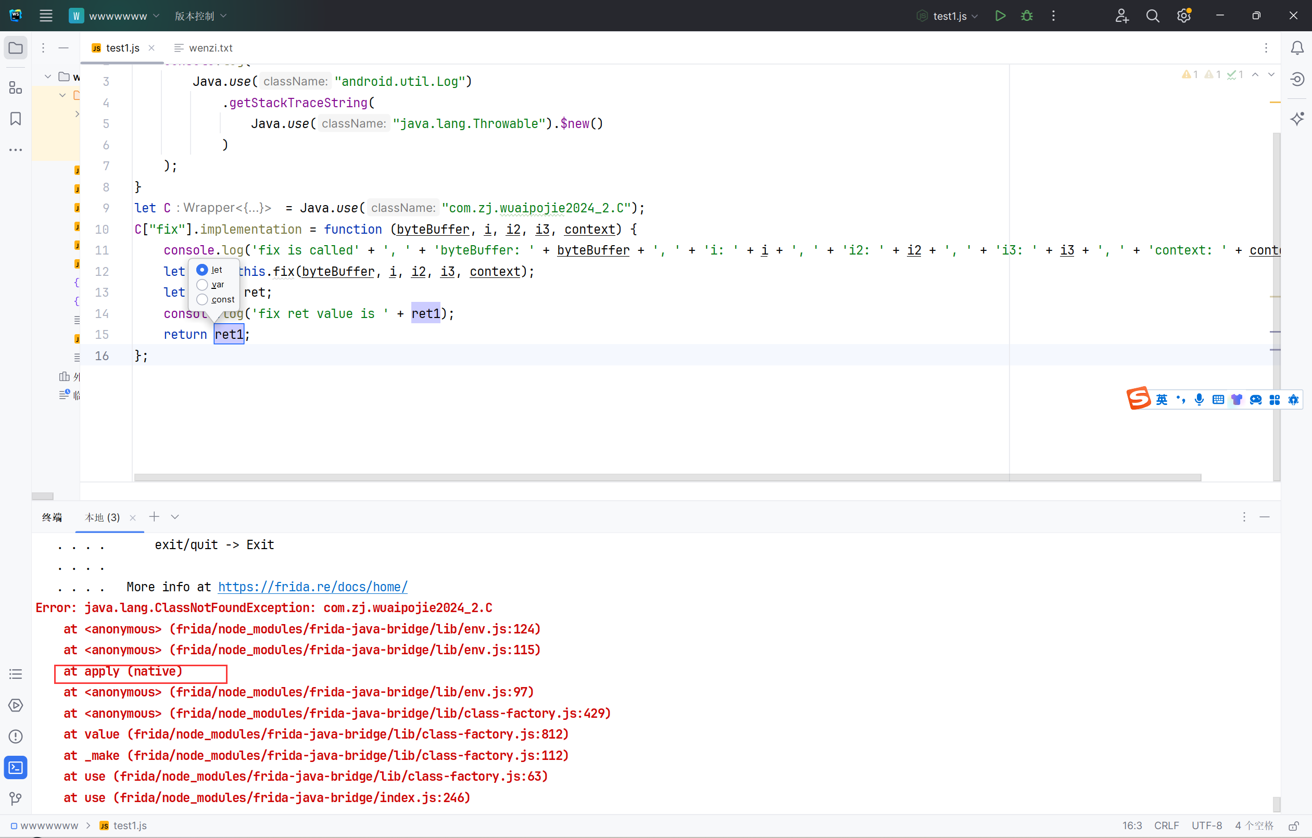Viewport: 1312px width, 838px height.
Task: Switch to the wenzi.txt editor tab
Action: click(203, 48)
